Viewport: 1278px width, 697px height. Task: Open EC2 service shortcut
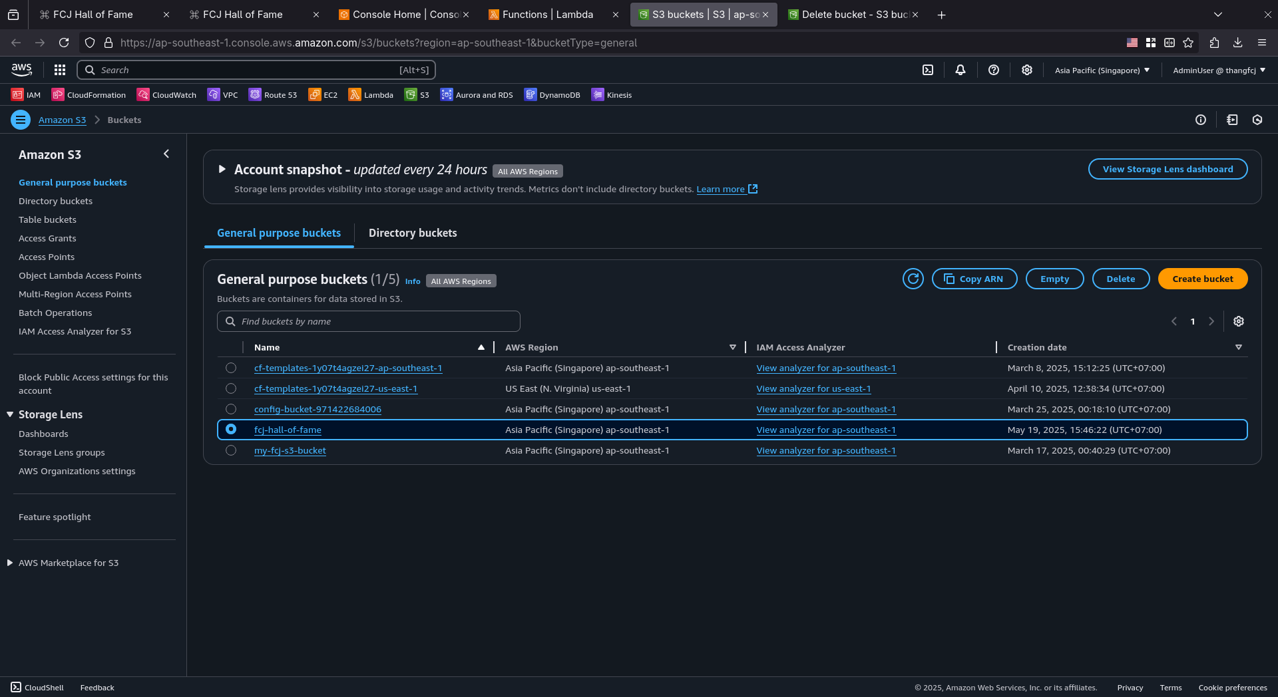323,95
